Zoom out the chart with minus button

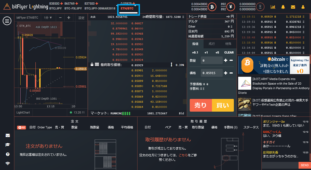[60, 18]
